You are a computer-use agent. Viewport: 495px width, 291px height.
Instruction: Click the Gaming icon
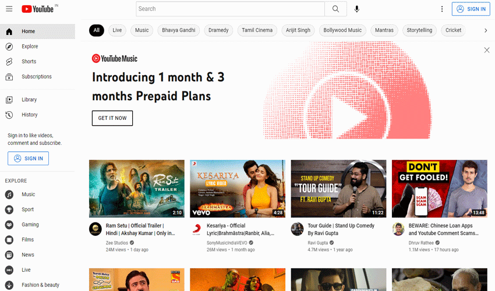[9, 225]
